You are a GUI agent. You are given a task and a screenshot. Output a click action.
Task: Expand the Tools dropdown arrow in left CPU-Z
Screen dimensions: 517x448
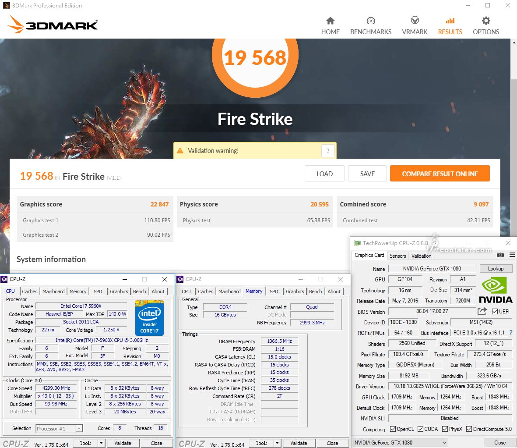(x=101, y=443)
